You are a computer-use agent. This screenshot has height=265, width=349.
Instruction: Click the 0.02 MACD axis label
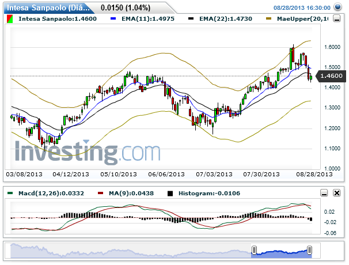point(329,212)
